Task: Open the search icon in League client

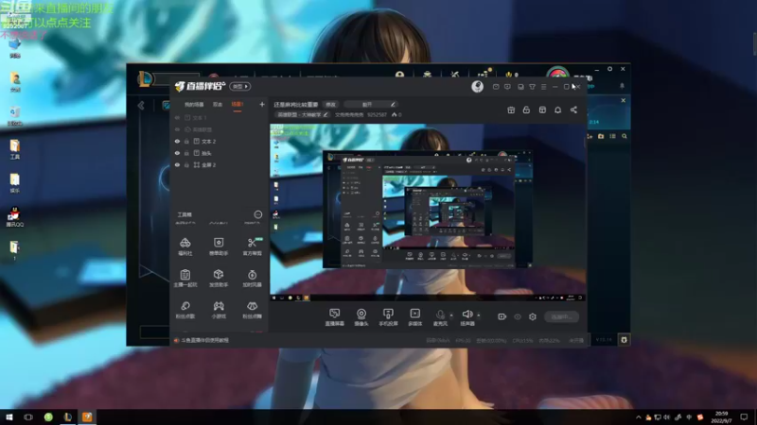Action: point(625,136)
